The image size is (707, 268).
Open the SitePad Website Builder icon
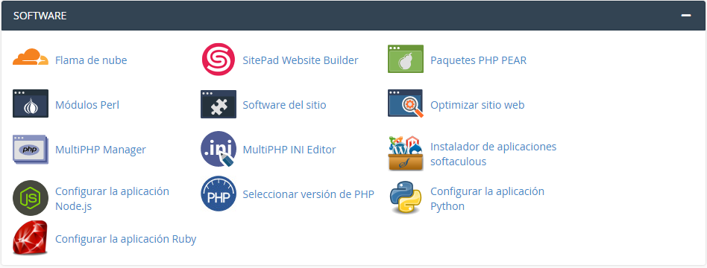(219, 60)
